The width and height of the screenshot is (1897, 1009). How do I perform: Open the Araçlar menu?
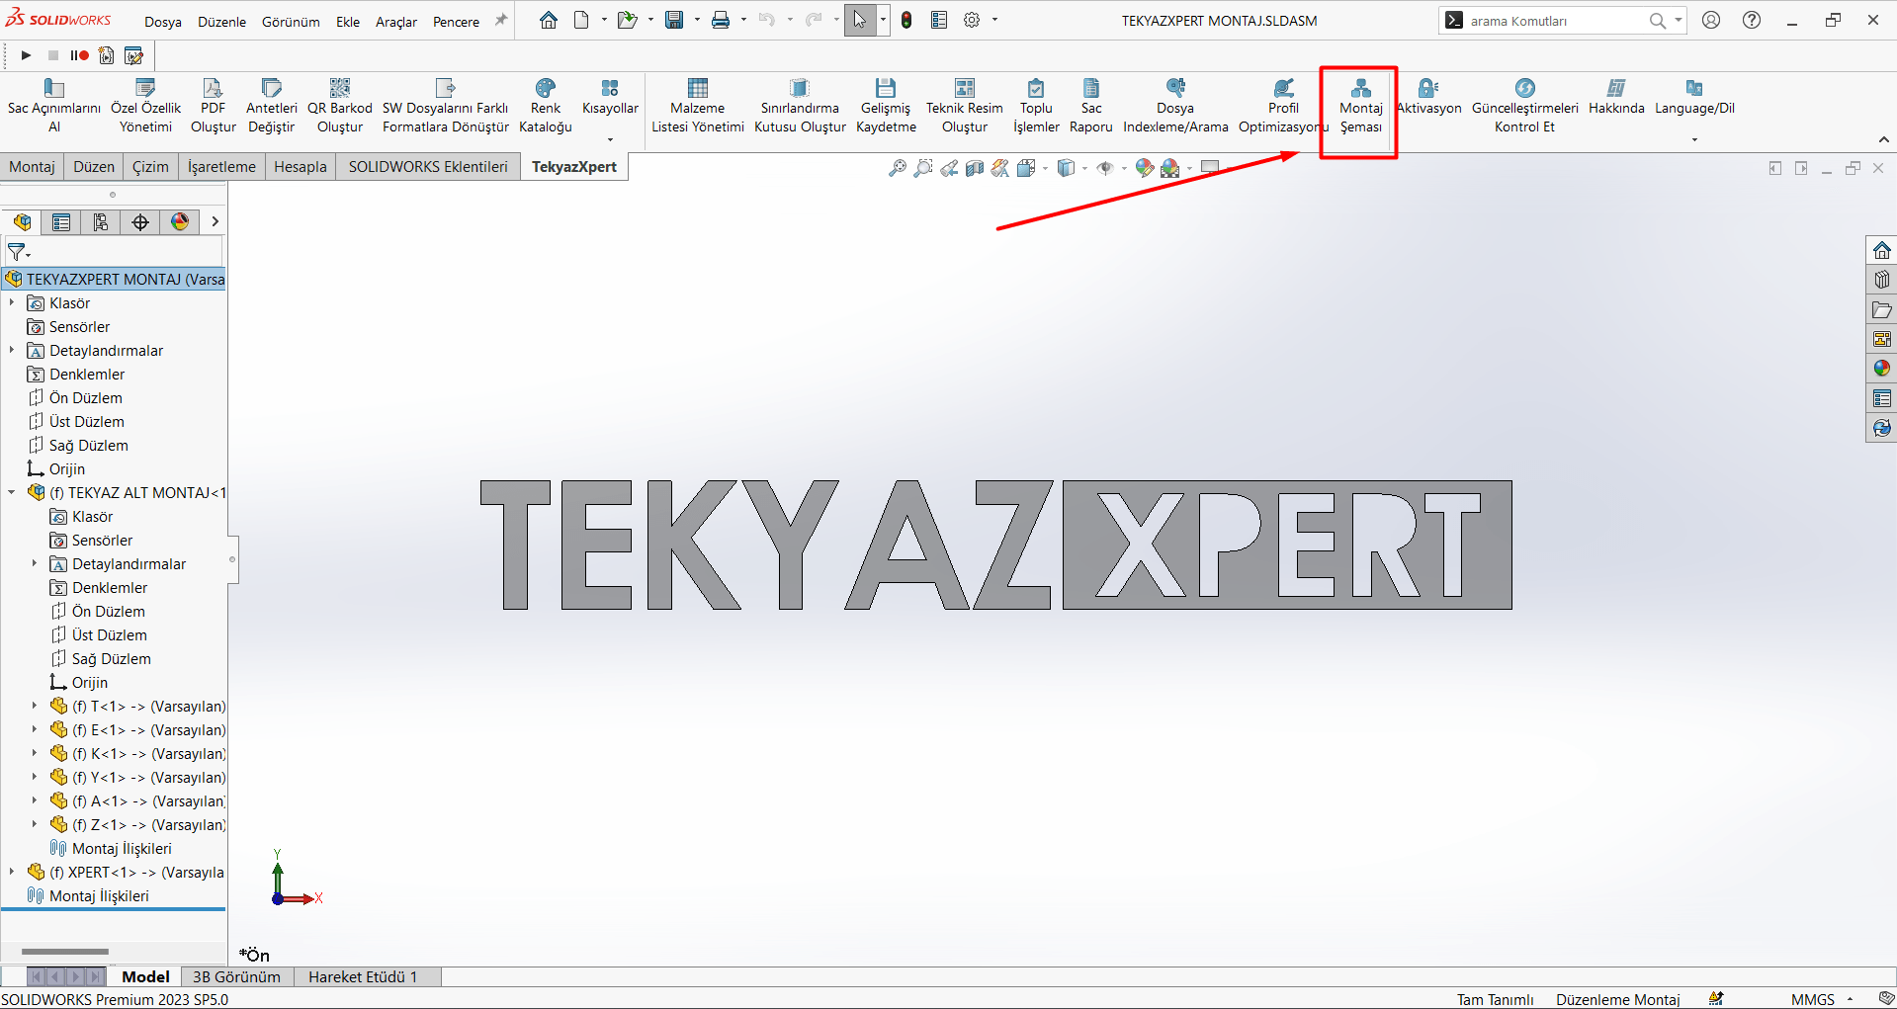click(x=396, y=22)
